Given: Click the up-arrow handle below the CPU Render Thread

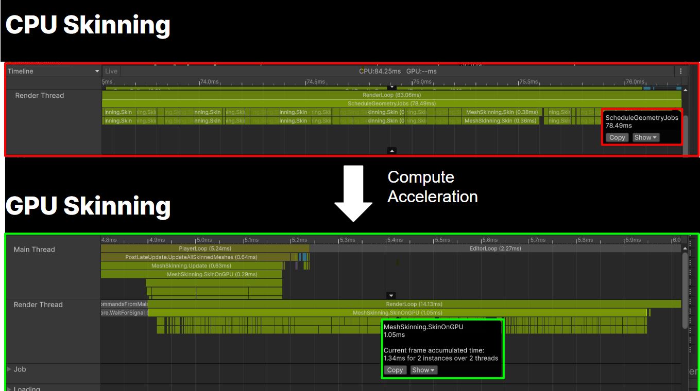Looking at the screenshot, I should pos(392,151).
